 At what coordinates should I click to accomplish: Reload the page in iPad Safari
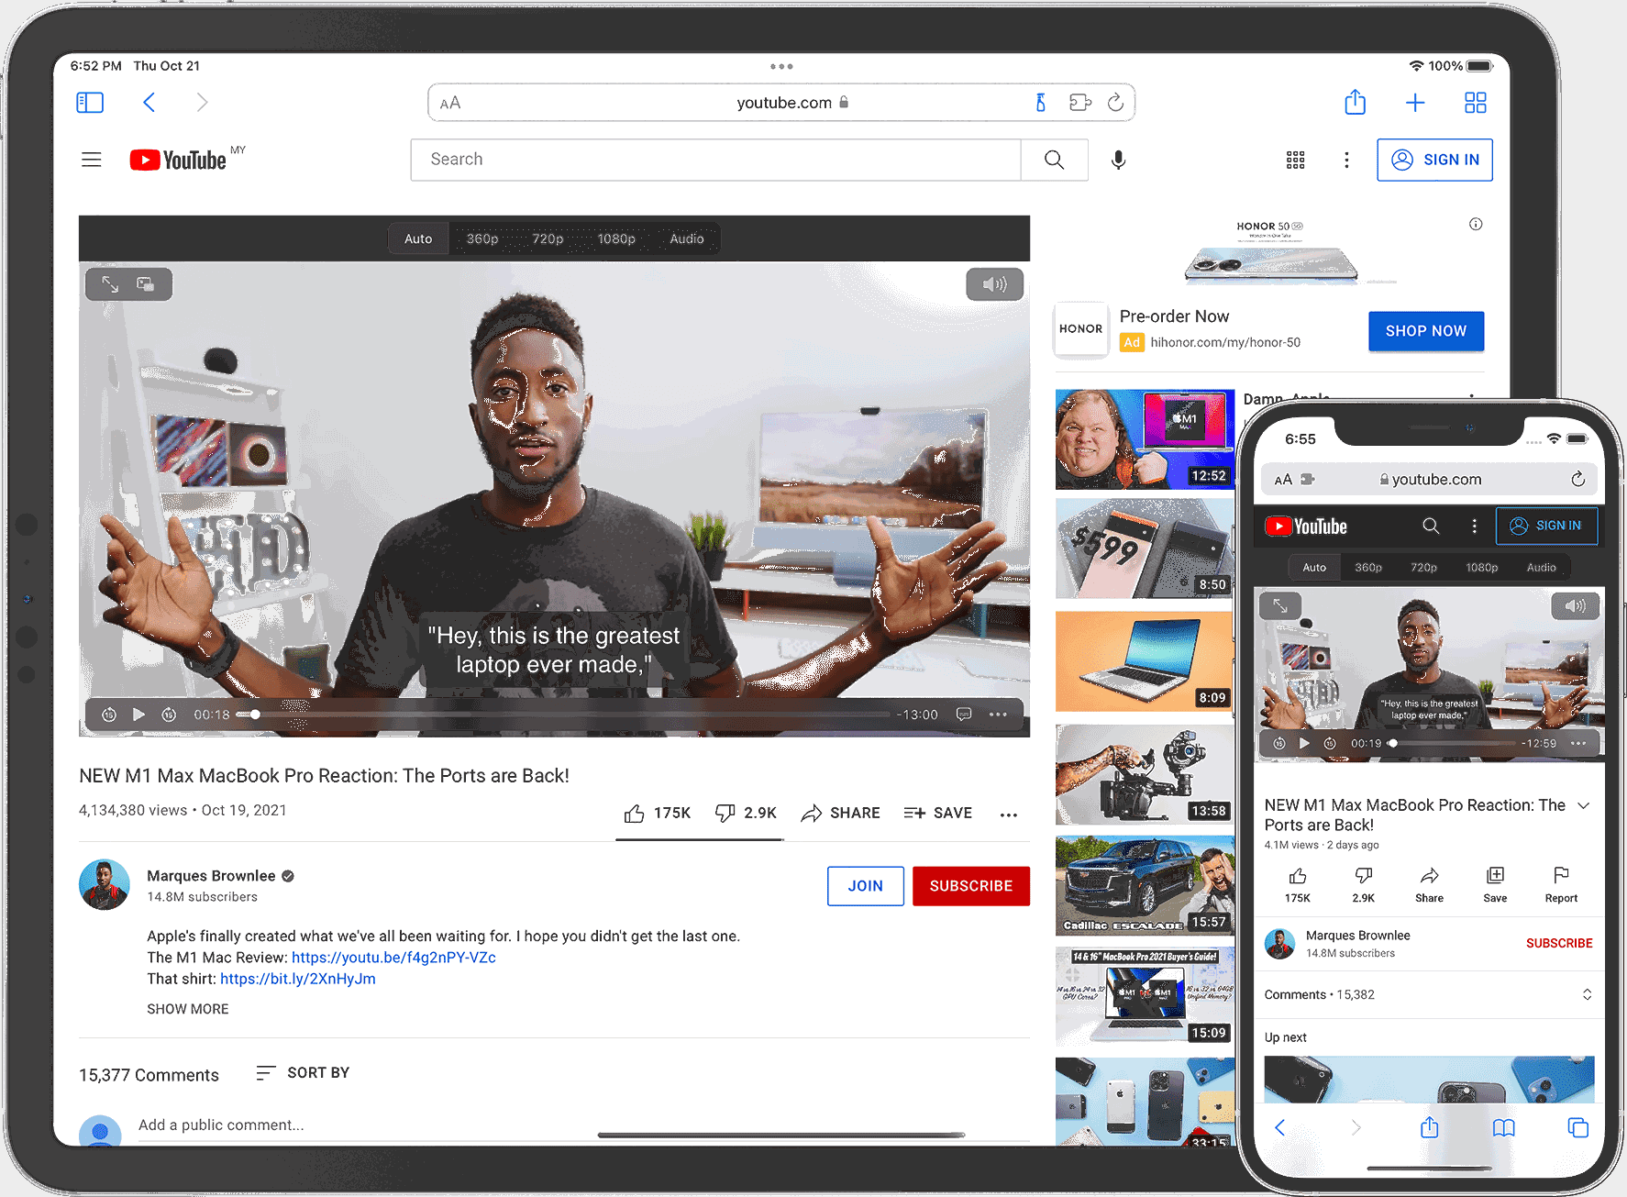pyautogui.click(x=1115, y=103)
